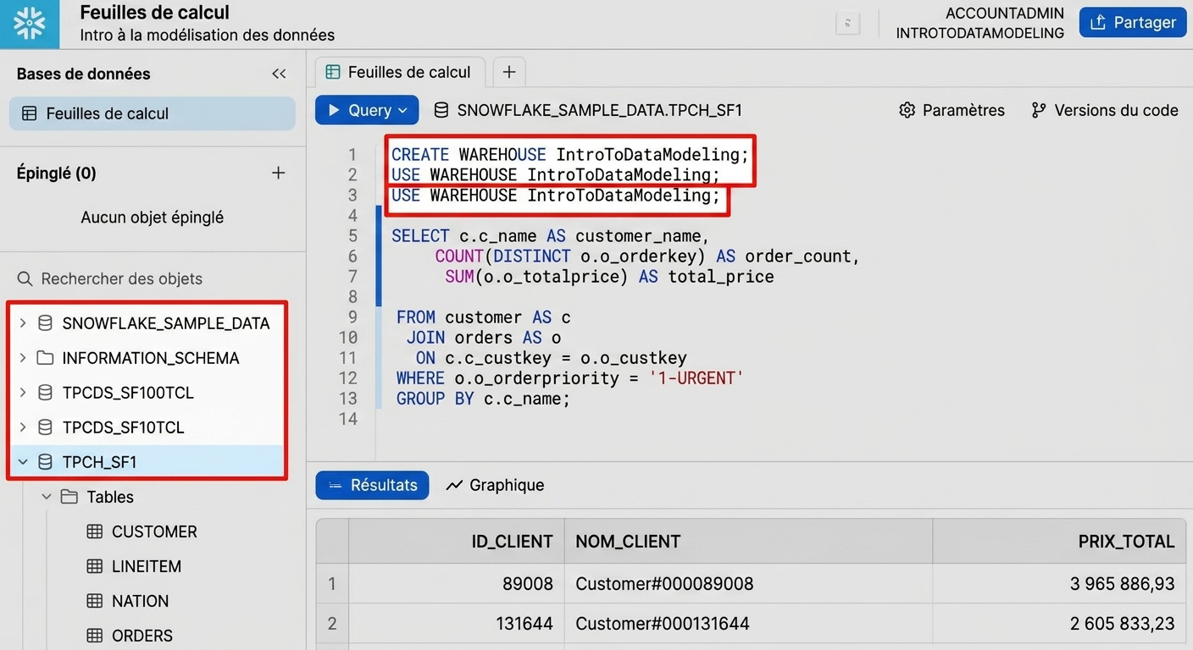Select the LINEITEM table in the tree
Screen dimensions: 1193x650
[147, 566]
